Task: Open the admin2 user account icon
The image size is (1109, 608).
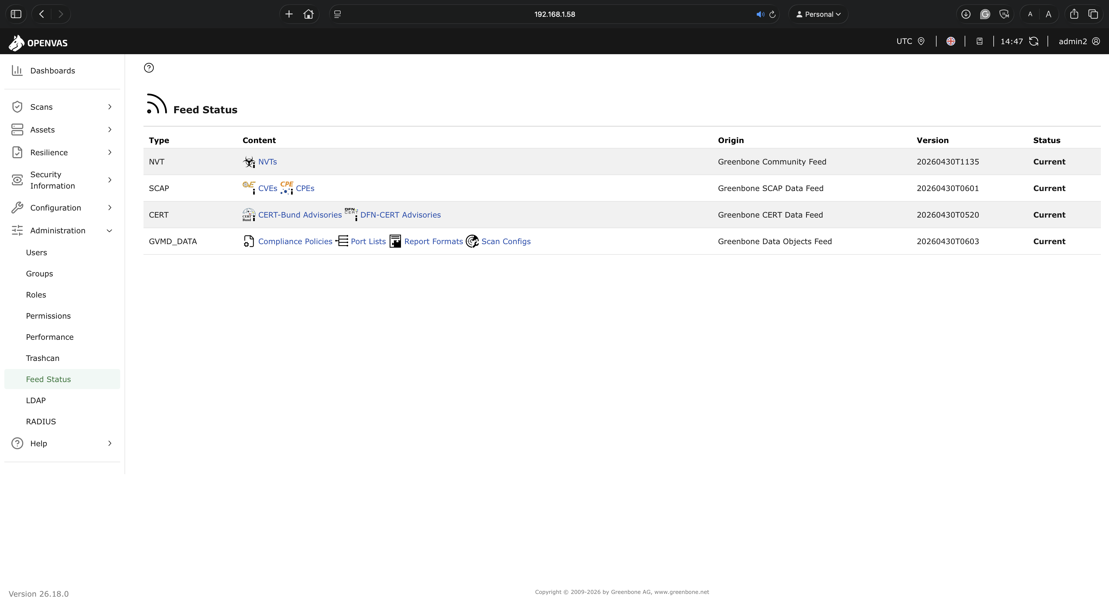Action: (x=1096, y=41)
